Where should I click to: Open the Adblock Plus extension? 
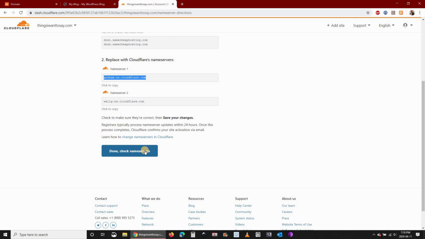378,13
